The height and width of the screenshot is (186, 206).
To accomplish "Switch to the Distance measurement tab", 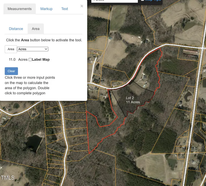I will coord(16,29).
